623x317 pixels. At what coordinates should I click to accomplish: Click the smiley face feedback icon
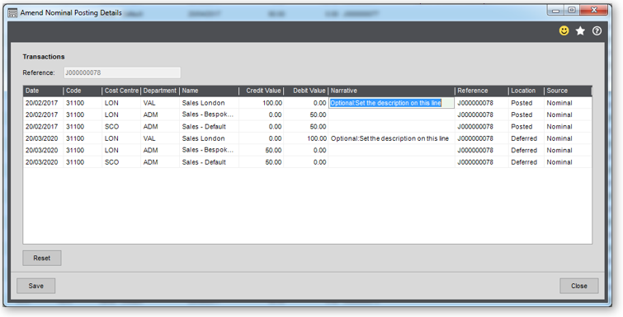564,30
